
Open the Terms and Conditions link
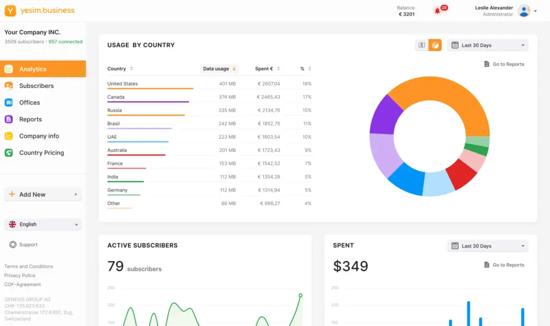pyautogui.click(x=28, y=266)
